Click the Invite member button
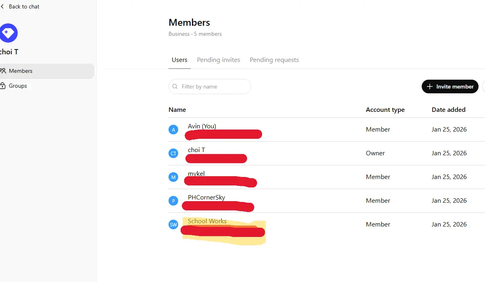This screenshot has width=485, height=282. tap(450, 86)
